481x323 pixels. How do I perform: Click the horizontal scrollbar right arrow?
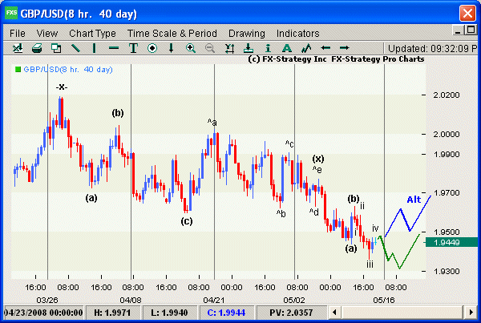(x=471, y=313)
